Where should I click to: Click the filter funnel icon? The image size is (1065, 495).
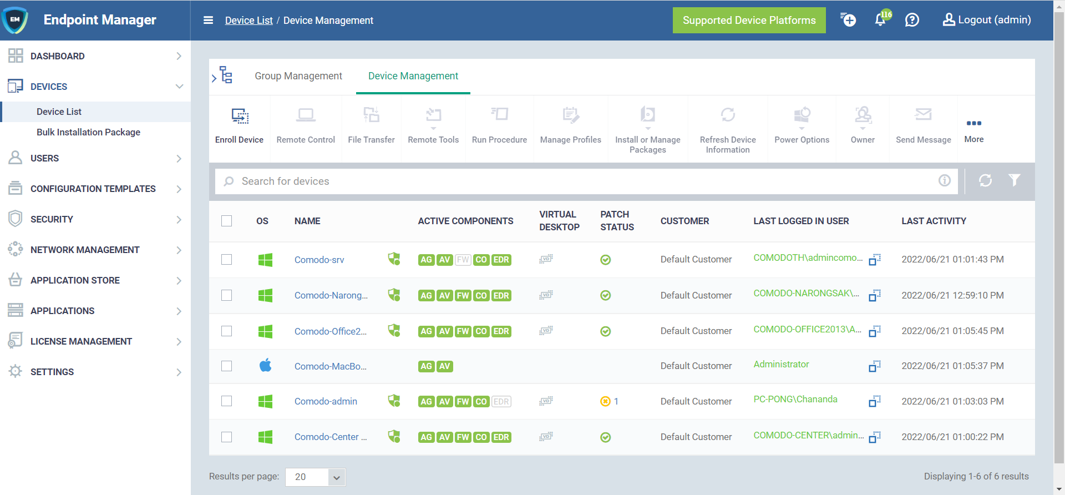[x=1014, y=180]
